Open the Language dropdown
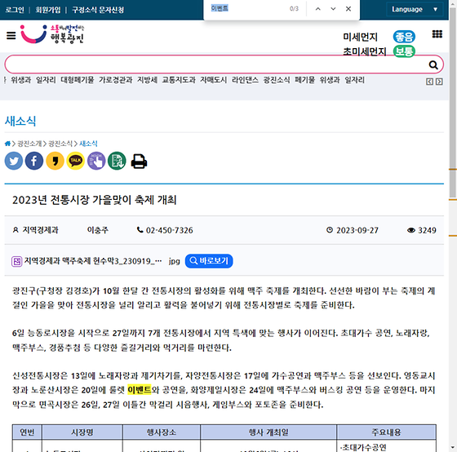 [x=415, y=9]
